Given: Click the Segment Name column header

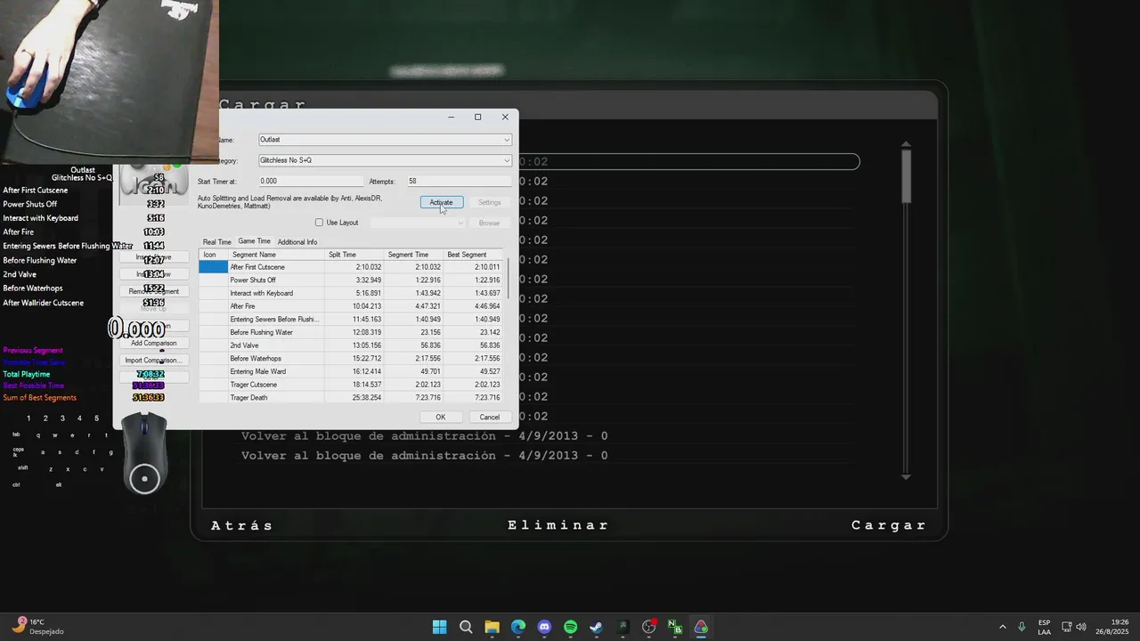Looking at the screenshot, I should [x=276, y=255].
